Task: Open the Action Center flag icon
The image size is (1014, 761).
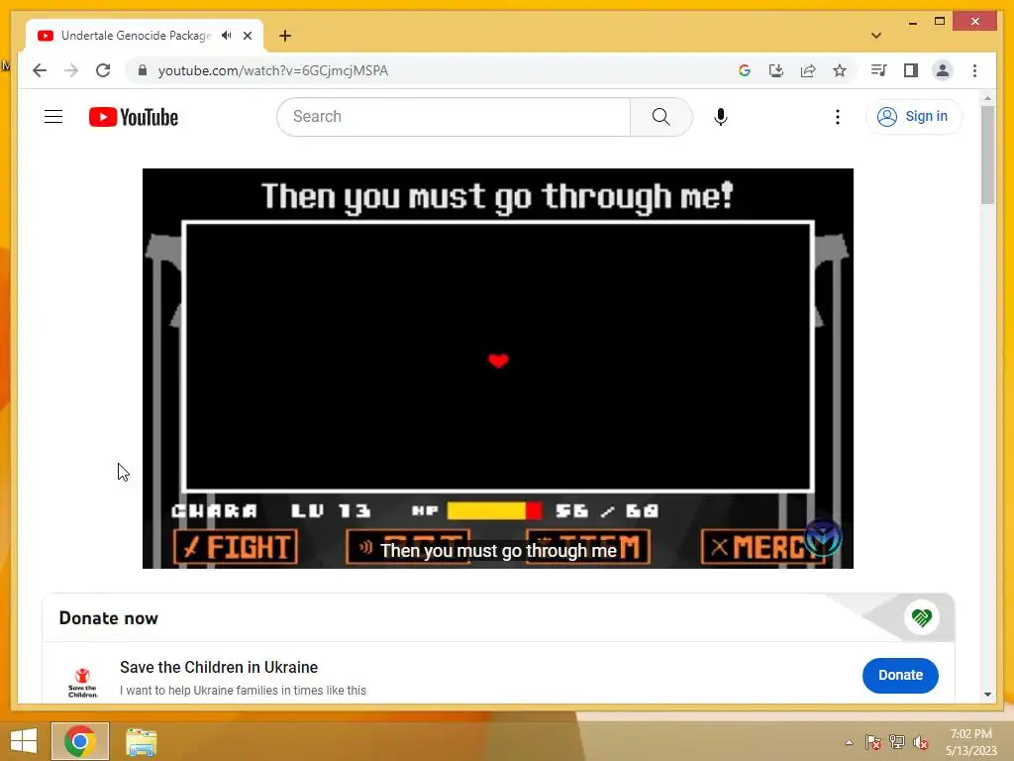Action: [x=873, y=742]
